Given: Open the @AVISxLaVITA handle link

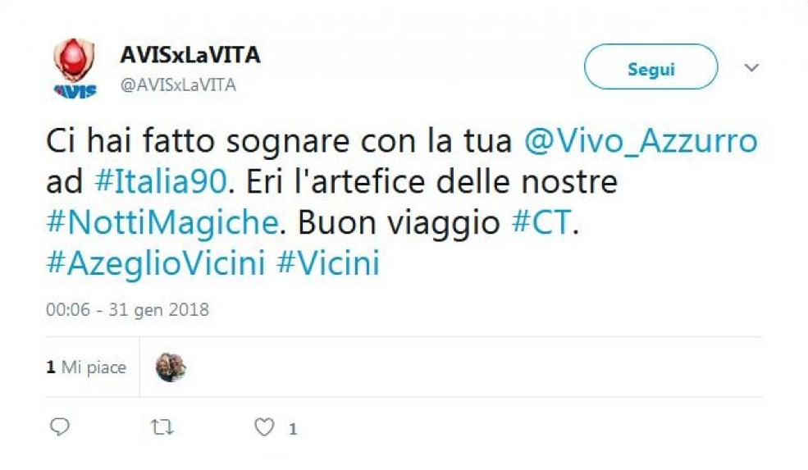Looking at the screenshot, I should (x=178, y=84).
